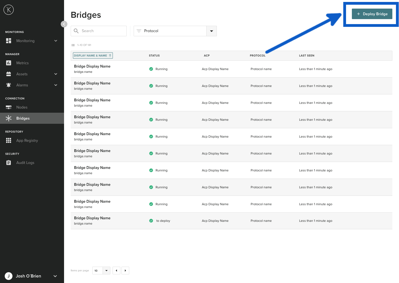Go to the next page of bridges
399x283 pixels.
pyautogui.click(x=125, y=271)
